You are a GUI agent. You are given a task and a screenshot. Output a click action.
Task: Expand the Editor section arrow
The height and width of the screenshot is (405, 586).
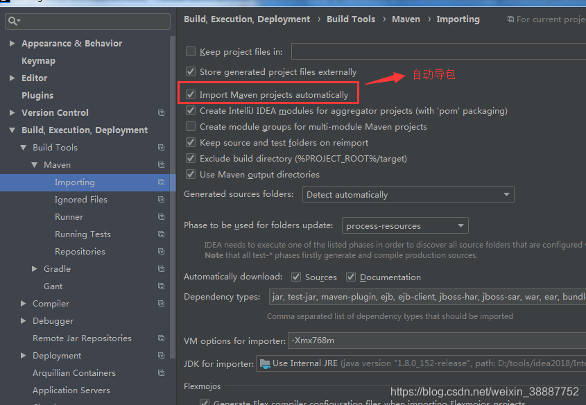[12, 78]
